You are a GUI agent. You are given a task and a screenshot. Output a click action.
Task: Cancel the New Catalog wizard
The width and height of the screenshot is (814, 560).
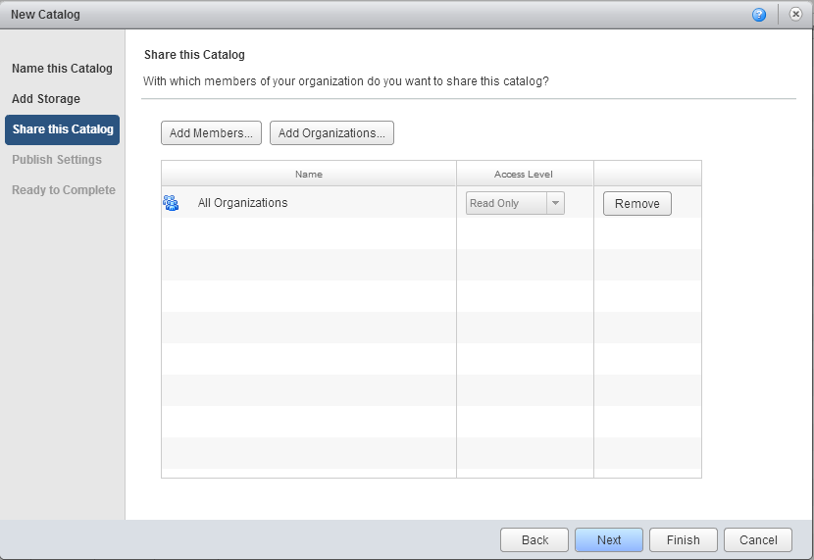click(758, 539)
